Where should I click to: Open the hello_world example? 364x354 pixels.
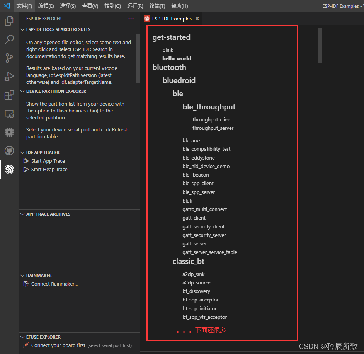click(177, 58)
